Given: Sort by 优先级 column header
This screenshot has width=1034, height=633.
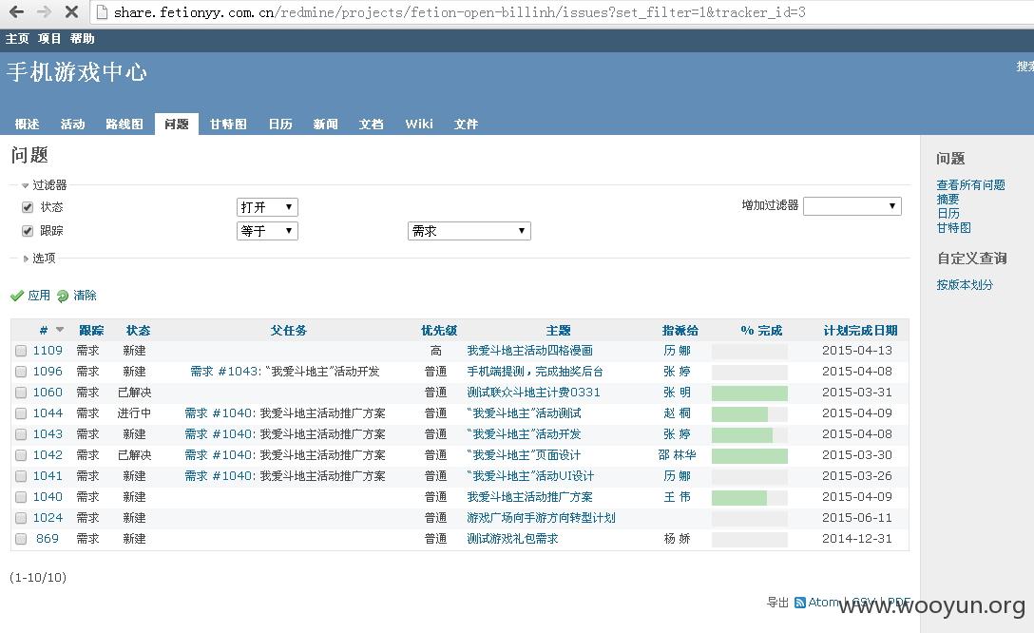Looking at the screenshot, I should pyautogui.click(x=439, y=331).
